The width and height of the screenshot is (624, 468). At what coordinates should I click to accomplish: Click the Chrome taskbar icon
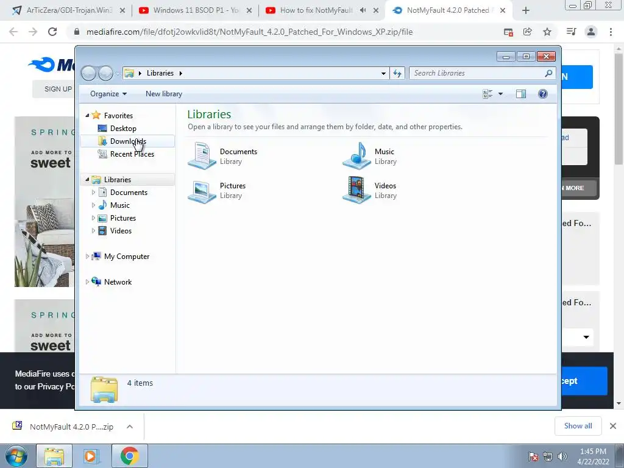click(x=129, y=456)
